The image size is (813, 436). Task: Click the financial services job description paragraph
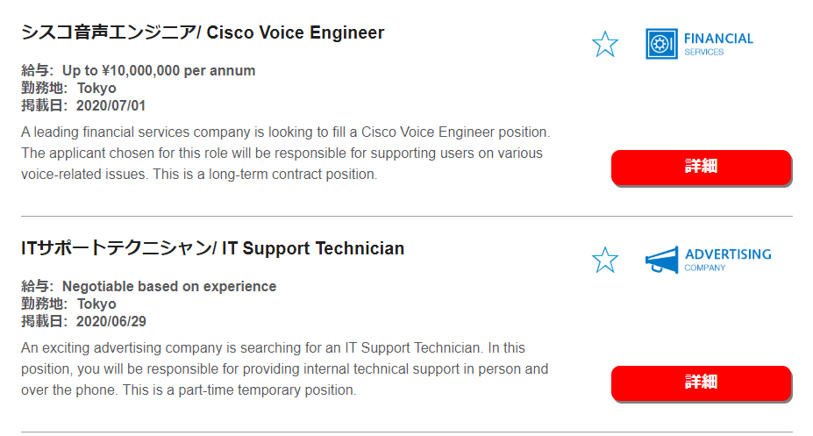tap(286, 153)
